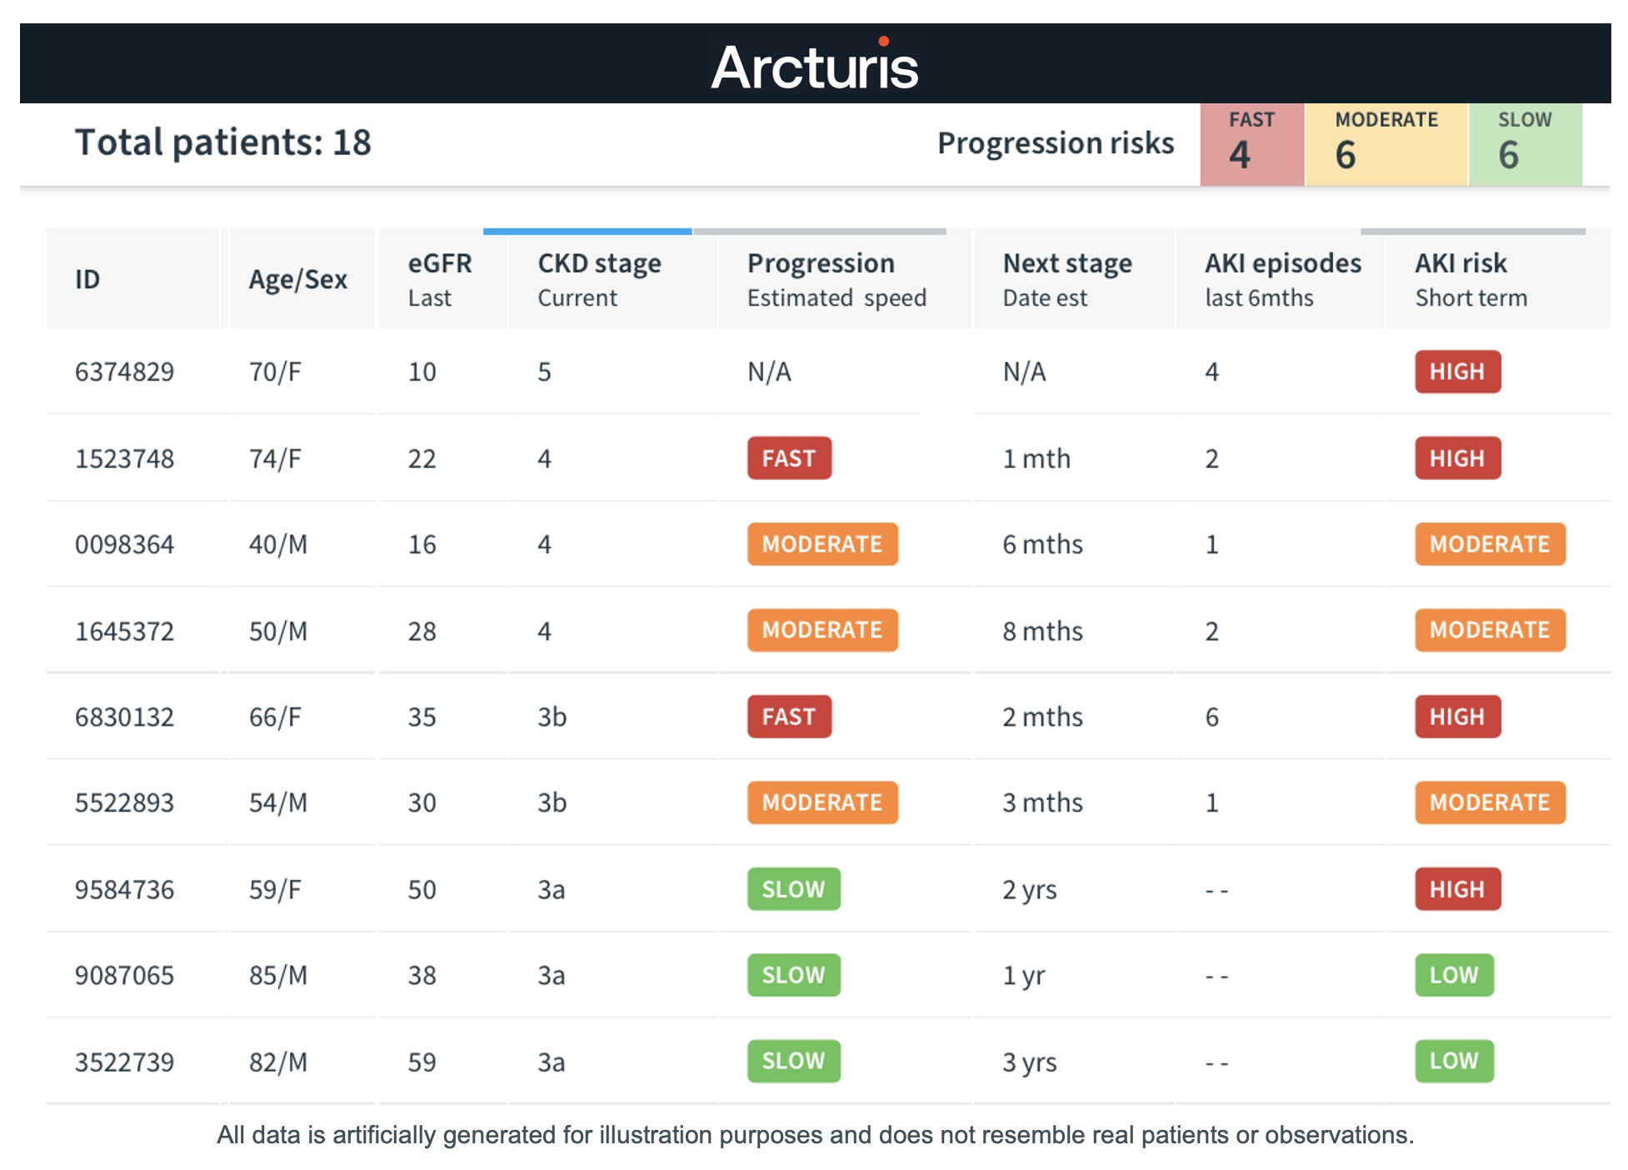Click MODERATE progression badge for patient 0098364
Image resolution: width=1628 pixels, height=1170 pixels.
pos(821,544)
